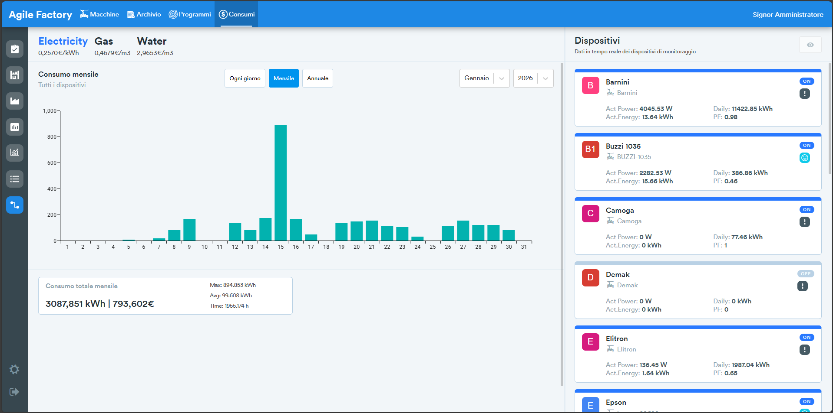Open the Archivio menu

[144, 14]
